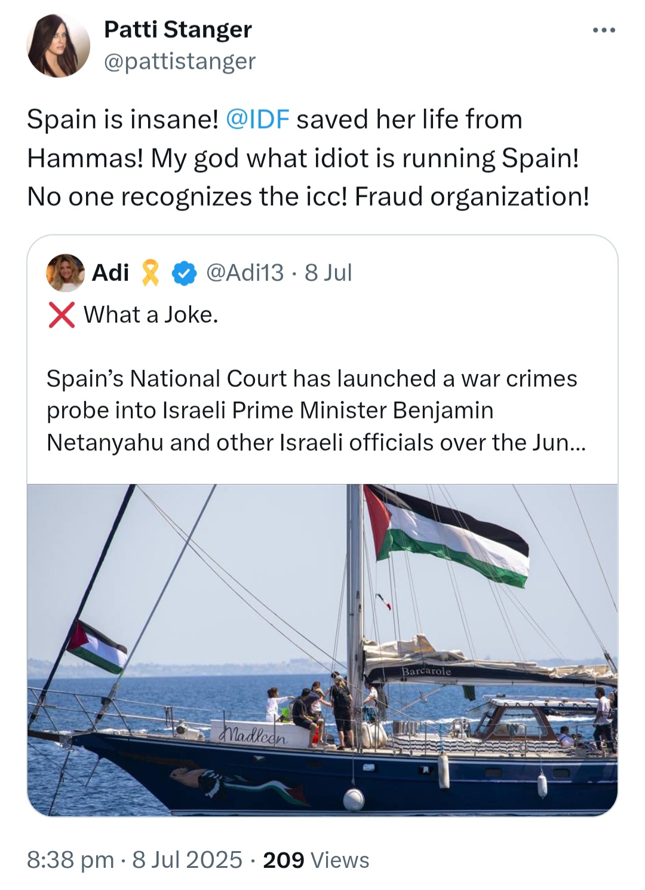Image resolution: width=645 pixels, height=890 pixels.
Task: Click the main tweet text Spain is insane
Action: (308, 158)
